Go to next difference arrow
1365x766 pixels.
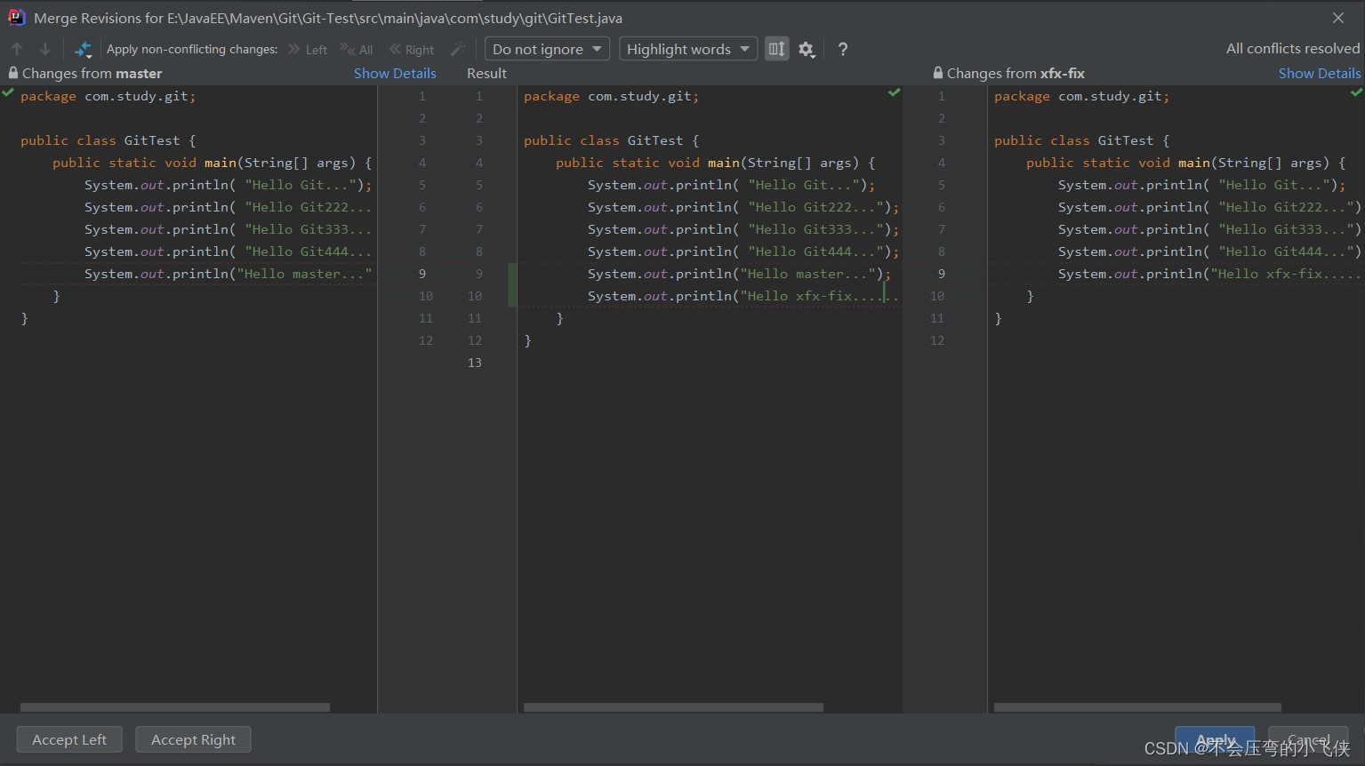pos(44,49)
